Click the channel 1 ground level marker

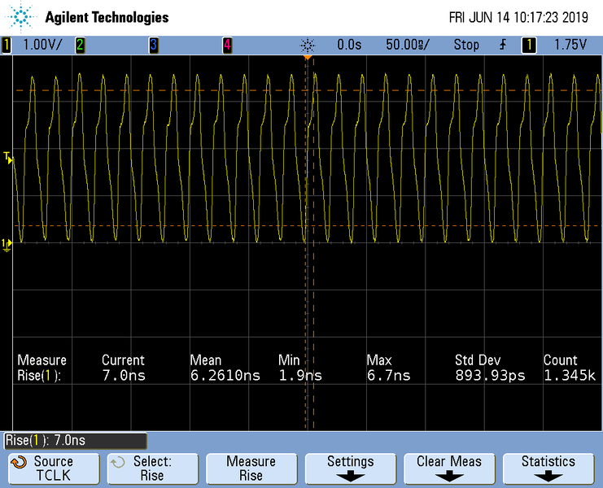[x=7, y=243]
